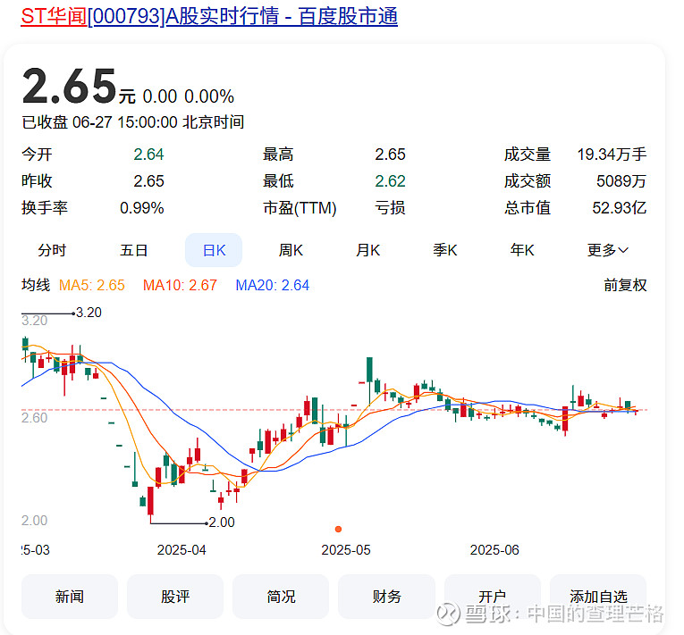Image resolution: width=684 pixels, height=635 pixels.
Task: Click the MA20: 2.64 indicator label
Action: pyautogui.click(x=272, y=285)
